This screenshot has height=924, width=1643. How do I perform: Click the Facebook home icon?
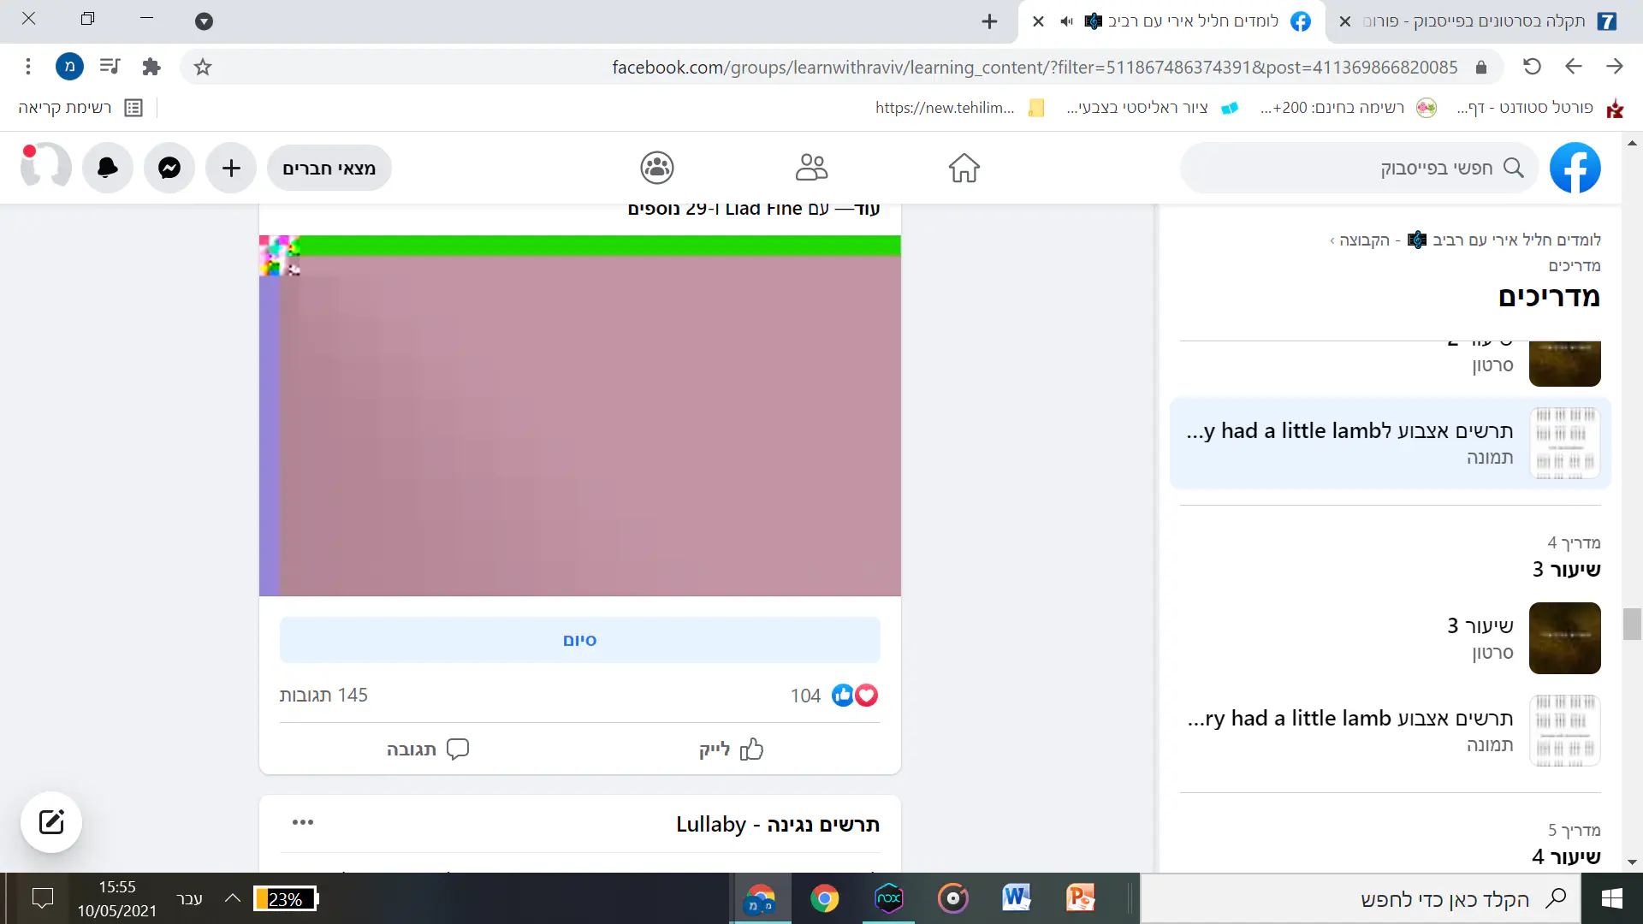tap(964, 168)
